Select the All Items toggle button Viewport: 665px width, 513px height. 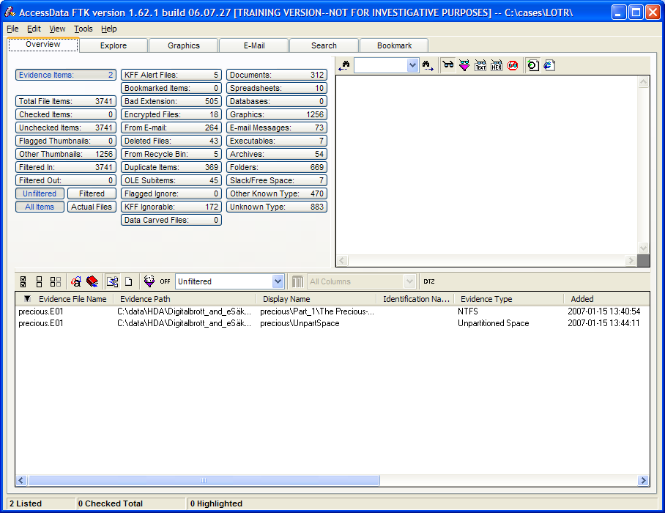(40, 207)
